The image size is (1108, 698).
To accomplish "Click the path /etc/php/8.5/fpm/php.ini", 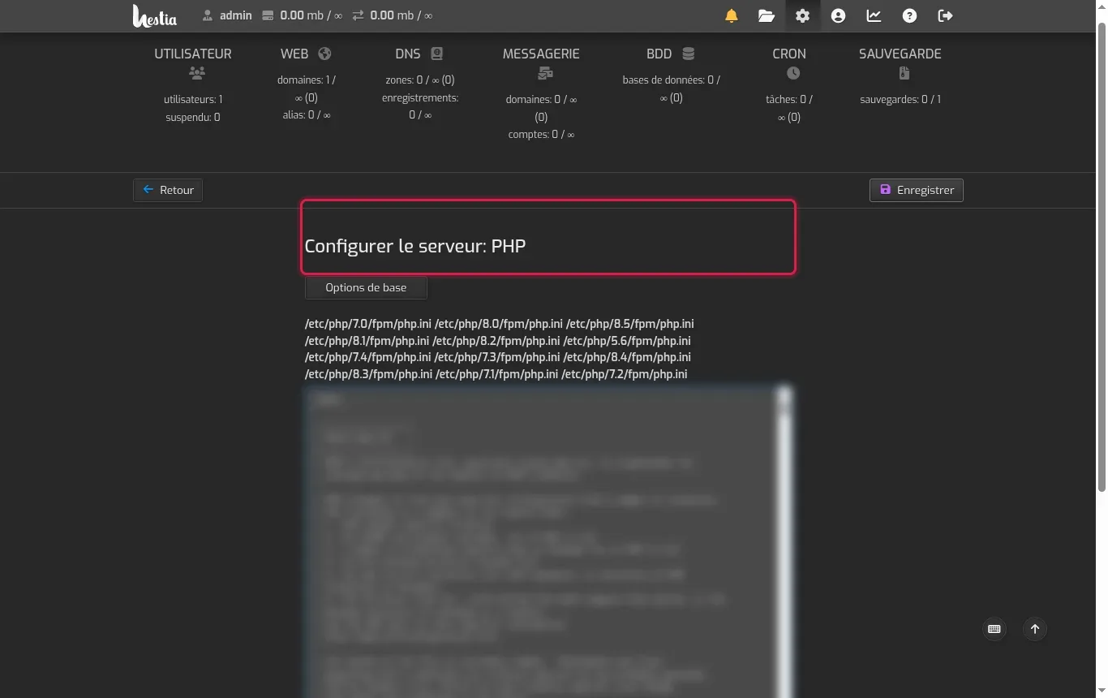I will (630, 324).
